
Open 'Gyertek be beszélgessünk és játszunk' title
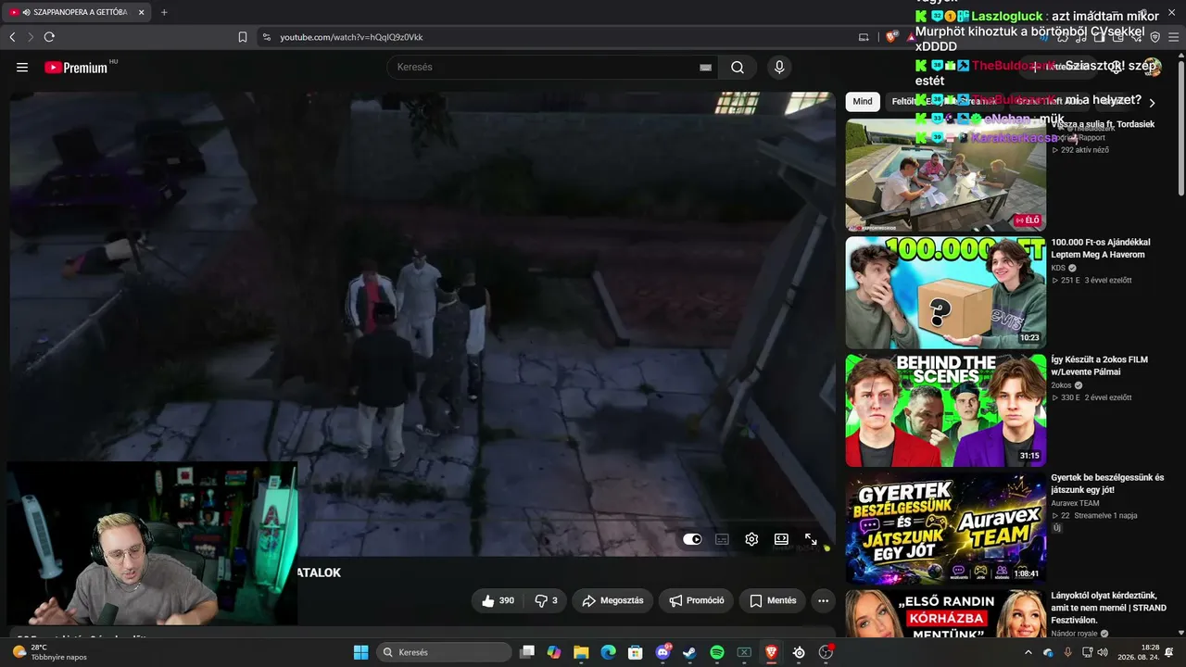click(x=1107, y=484)
